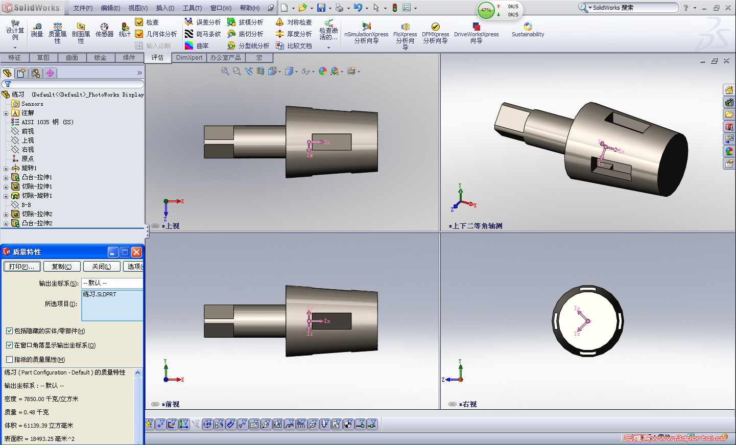Open the 工具(T) menu

(x=193, y=8)
